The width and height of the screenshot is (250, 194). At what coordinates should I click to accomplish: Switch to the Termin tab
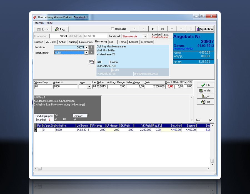click(x=123, y=42)
